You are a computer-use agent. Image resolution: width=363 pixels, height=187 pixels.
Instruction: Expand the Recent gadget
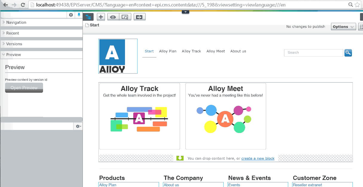coord(13,33)
